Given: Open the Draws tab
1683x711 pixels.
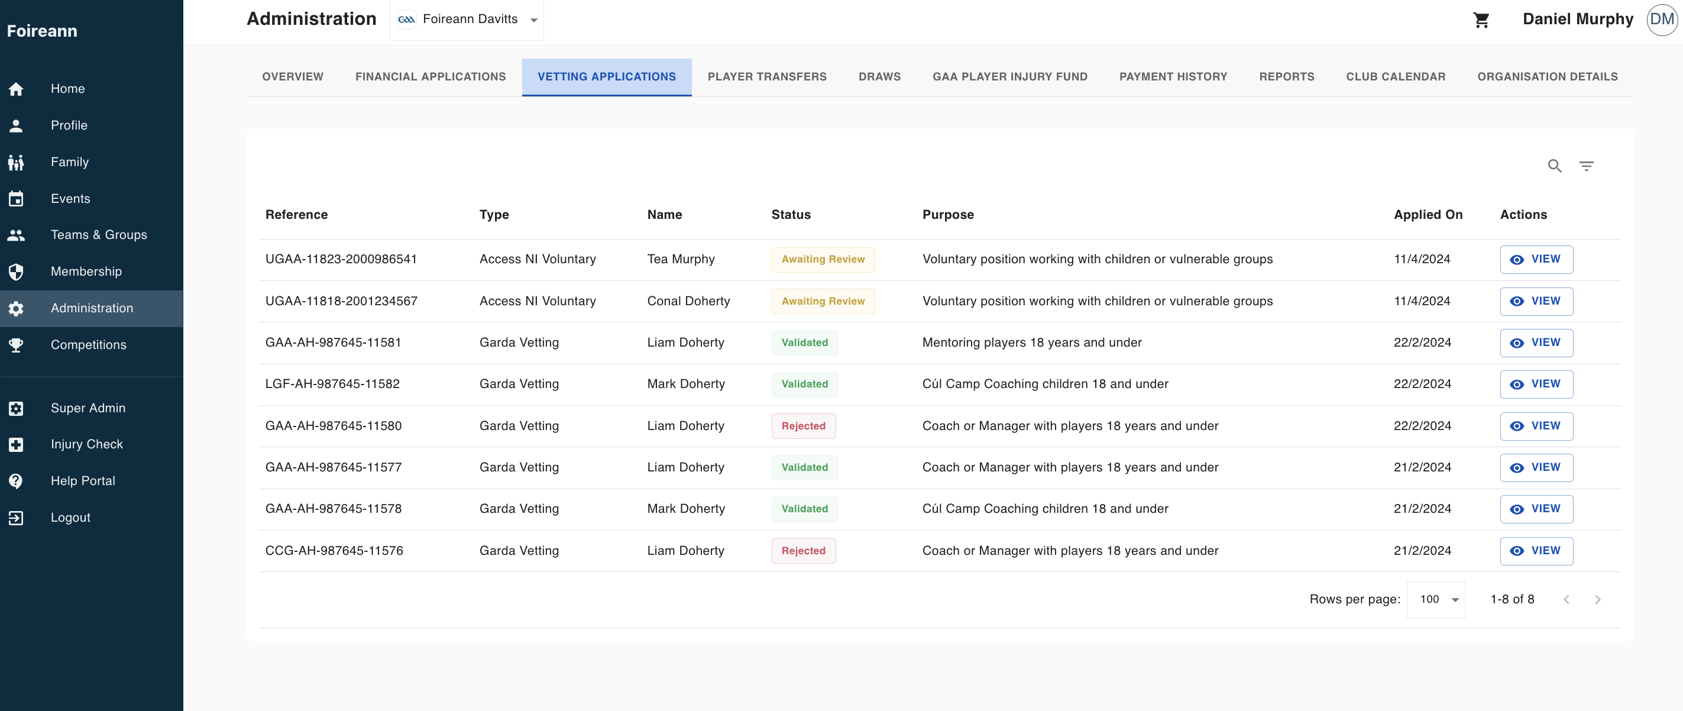Looking at the screenshot, I should [x=879, y=77].
